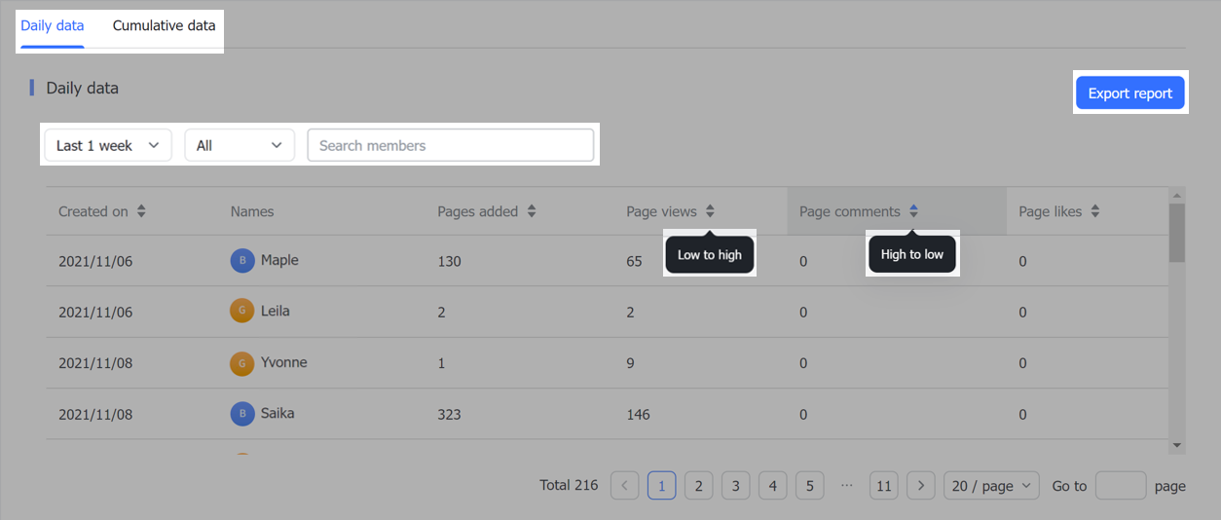Click Maple's blue avatar icon

[x=241, y=261]
